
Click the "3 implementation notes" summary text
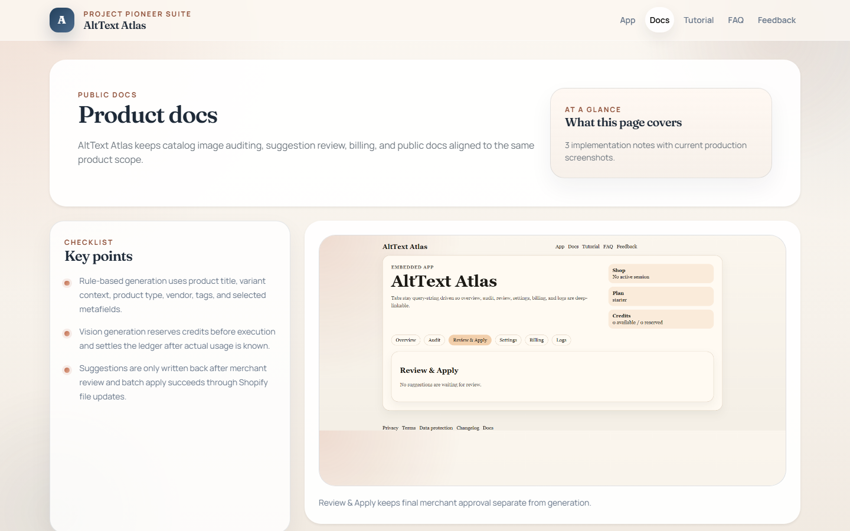click(x=656, y=151)
